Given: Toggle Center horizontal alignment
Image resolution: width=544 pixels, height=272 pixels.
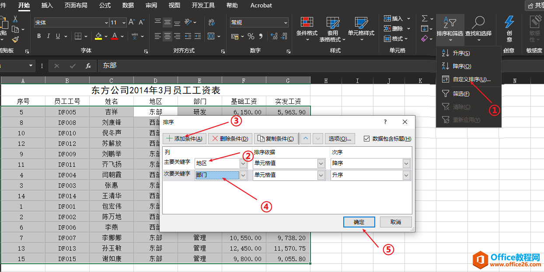Looking at the screenshot, I should pos(167,36).
